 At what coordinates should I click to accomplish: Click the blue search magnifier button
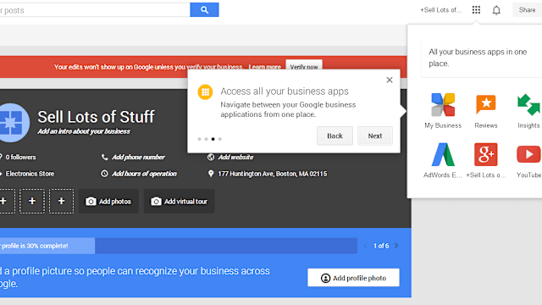click(204, 9)
